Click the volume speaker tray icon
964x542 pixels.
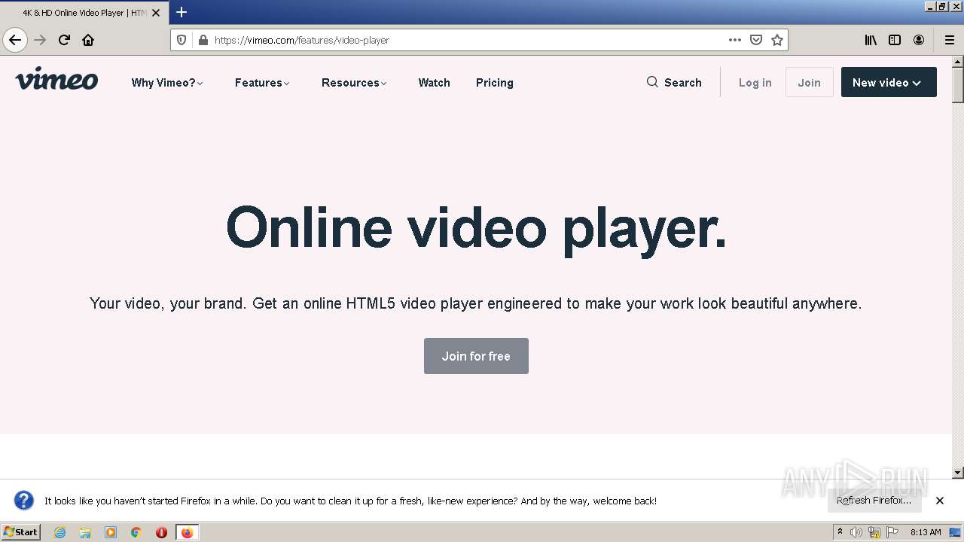[856, 532]
